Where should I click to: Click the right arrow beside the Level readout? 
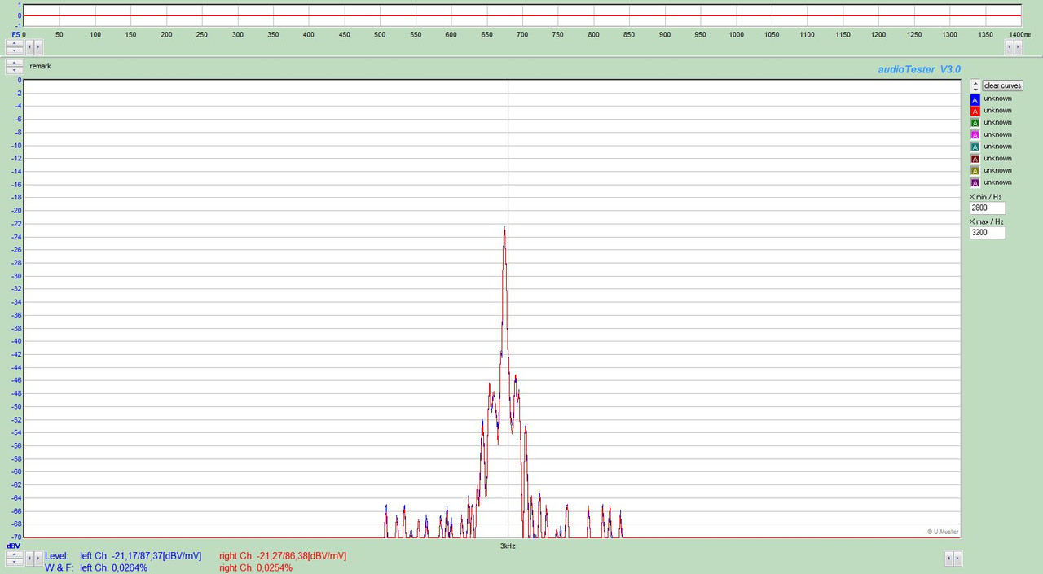point(38,559)
